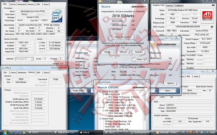Click the Options... button in 3DMark06
Image resolution: width=217 pixels, height=135 pixels.
click(x=171, y=83)
